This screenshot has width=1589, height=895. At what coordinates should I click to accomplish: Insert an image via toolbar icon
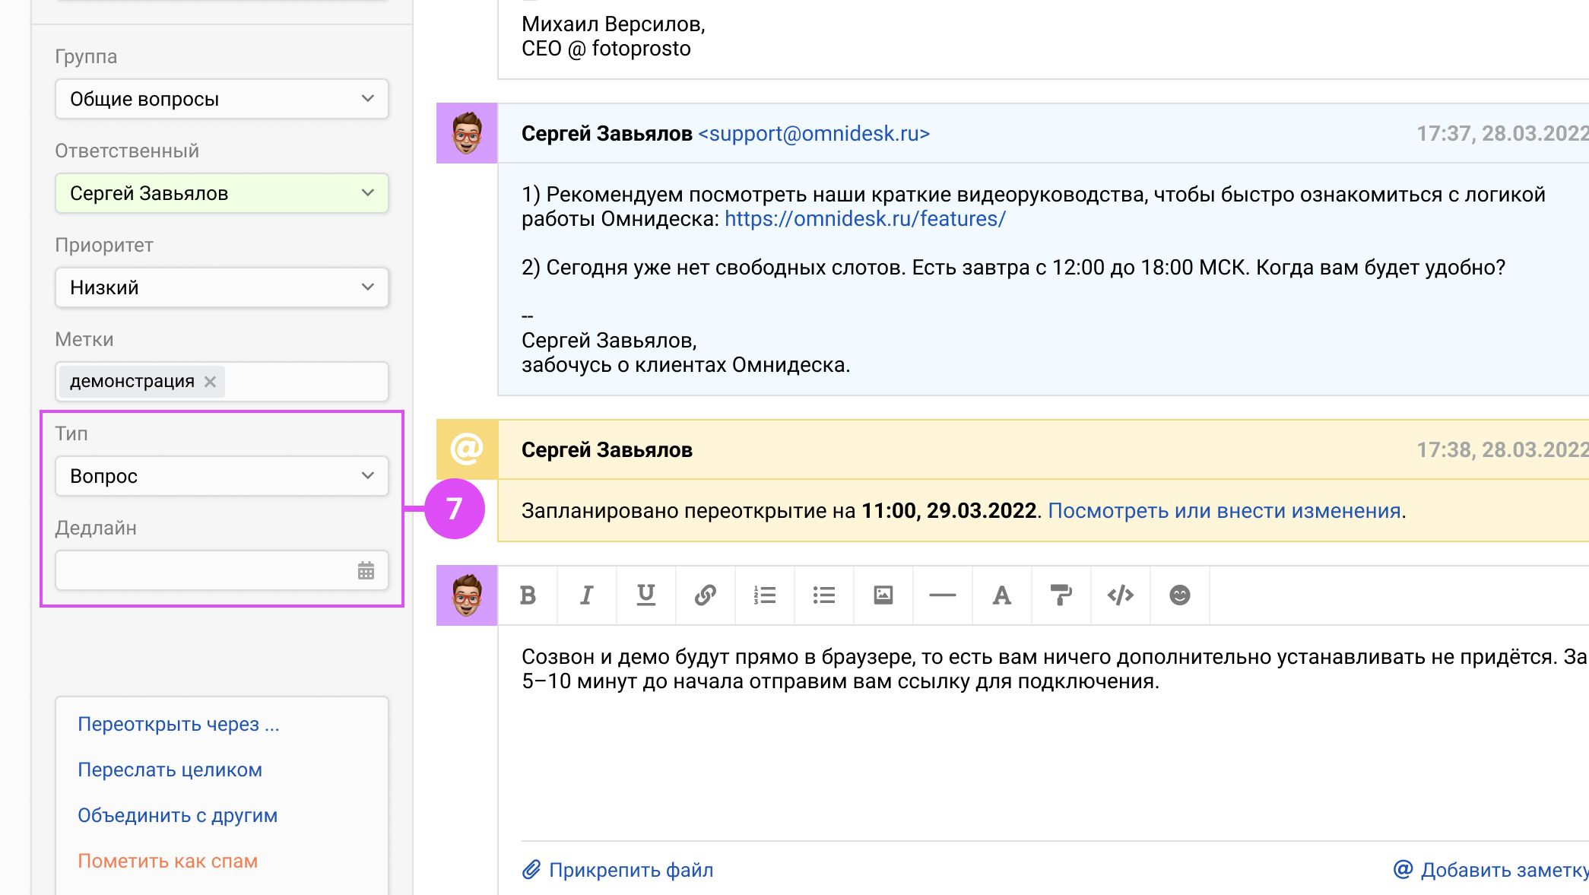click(x=883, y=595)
